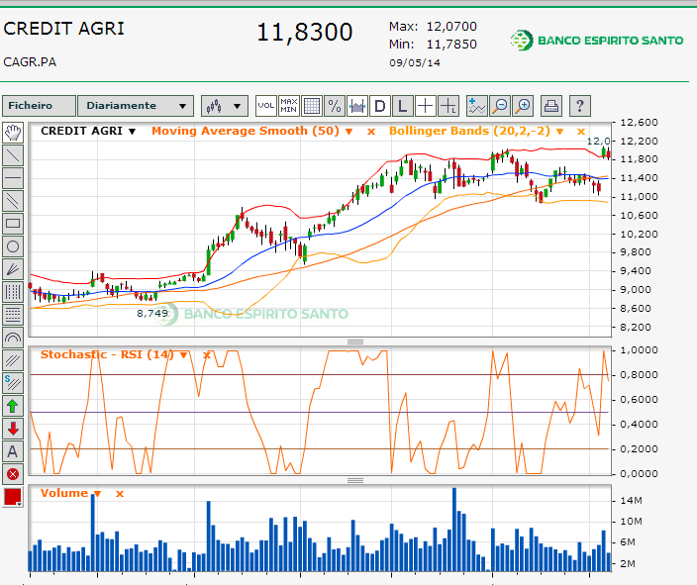Remove the Stochastic RSI indicator
The height and width of the screenshot is (585, 697).
coord(207,354)
